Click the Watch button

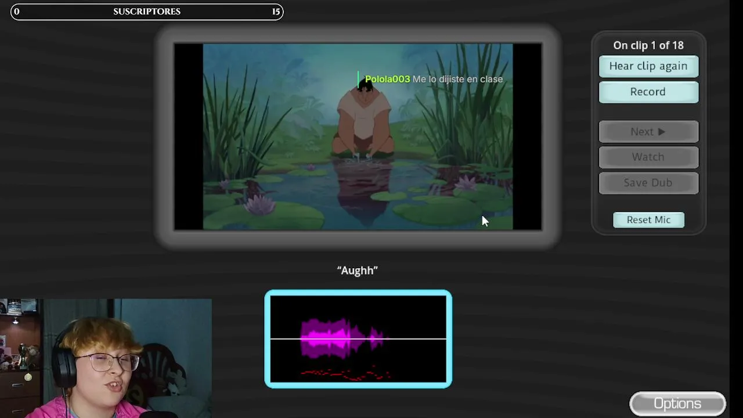(x=648, y=157)
